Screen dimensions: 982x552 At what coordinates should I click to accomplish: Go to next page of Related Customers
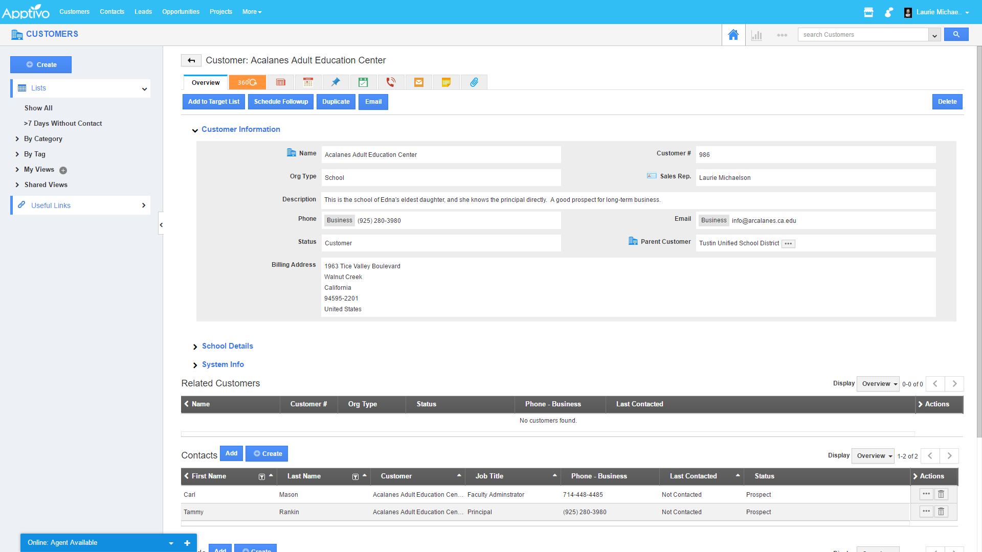[x=954, y=384]
